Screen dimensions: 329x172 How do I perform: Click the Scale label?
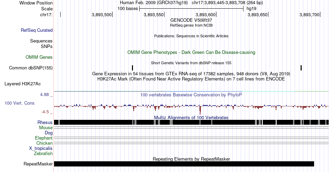click(x=47, y=9)
